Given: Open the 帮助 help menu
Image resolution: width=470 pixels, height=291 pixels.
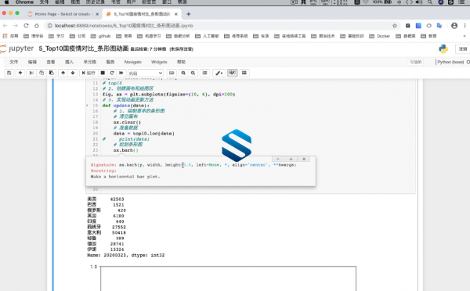Looking at the screenshot, I should 181,62.
